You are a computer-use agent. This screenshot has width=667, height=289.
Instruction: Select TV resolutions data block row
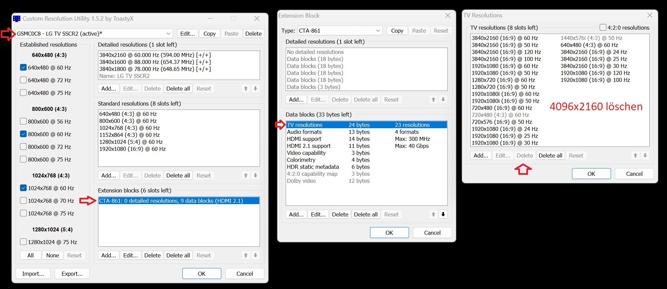coord(367,125)
